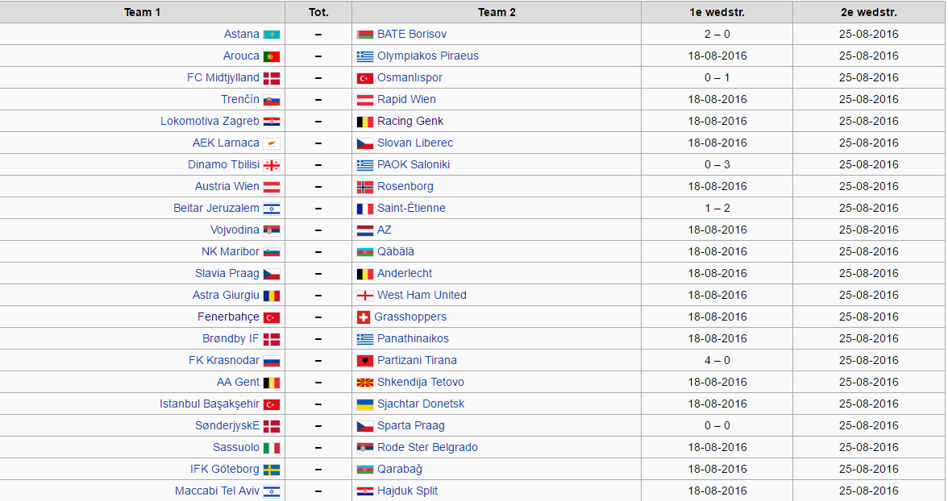Click the 2 – 0 score in Astana row

pyautogui.click(x=717, y=35)
